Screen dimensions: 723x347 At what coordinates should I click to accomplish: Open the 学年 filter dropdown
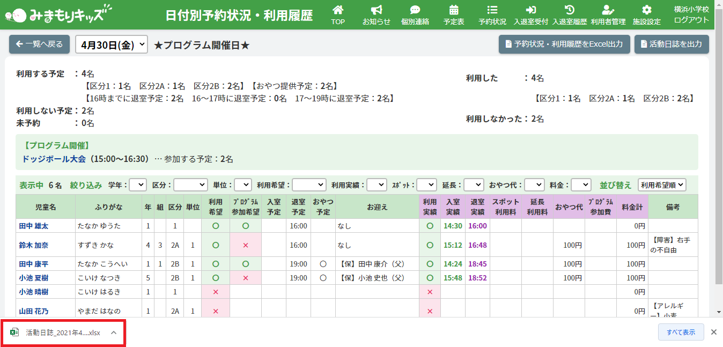click(x=138, y=185)
